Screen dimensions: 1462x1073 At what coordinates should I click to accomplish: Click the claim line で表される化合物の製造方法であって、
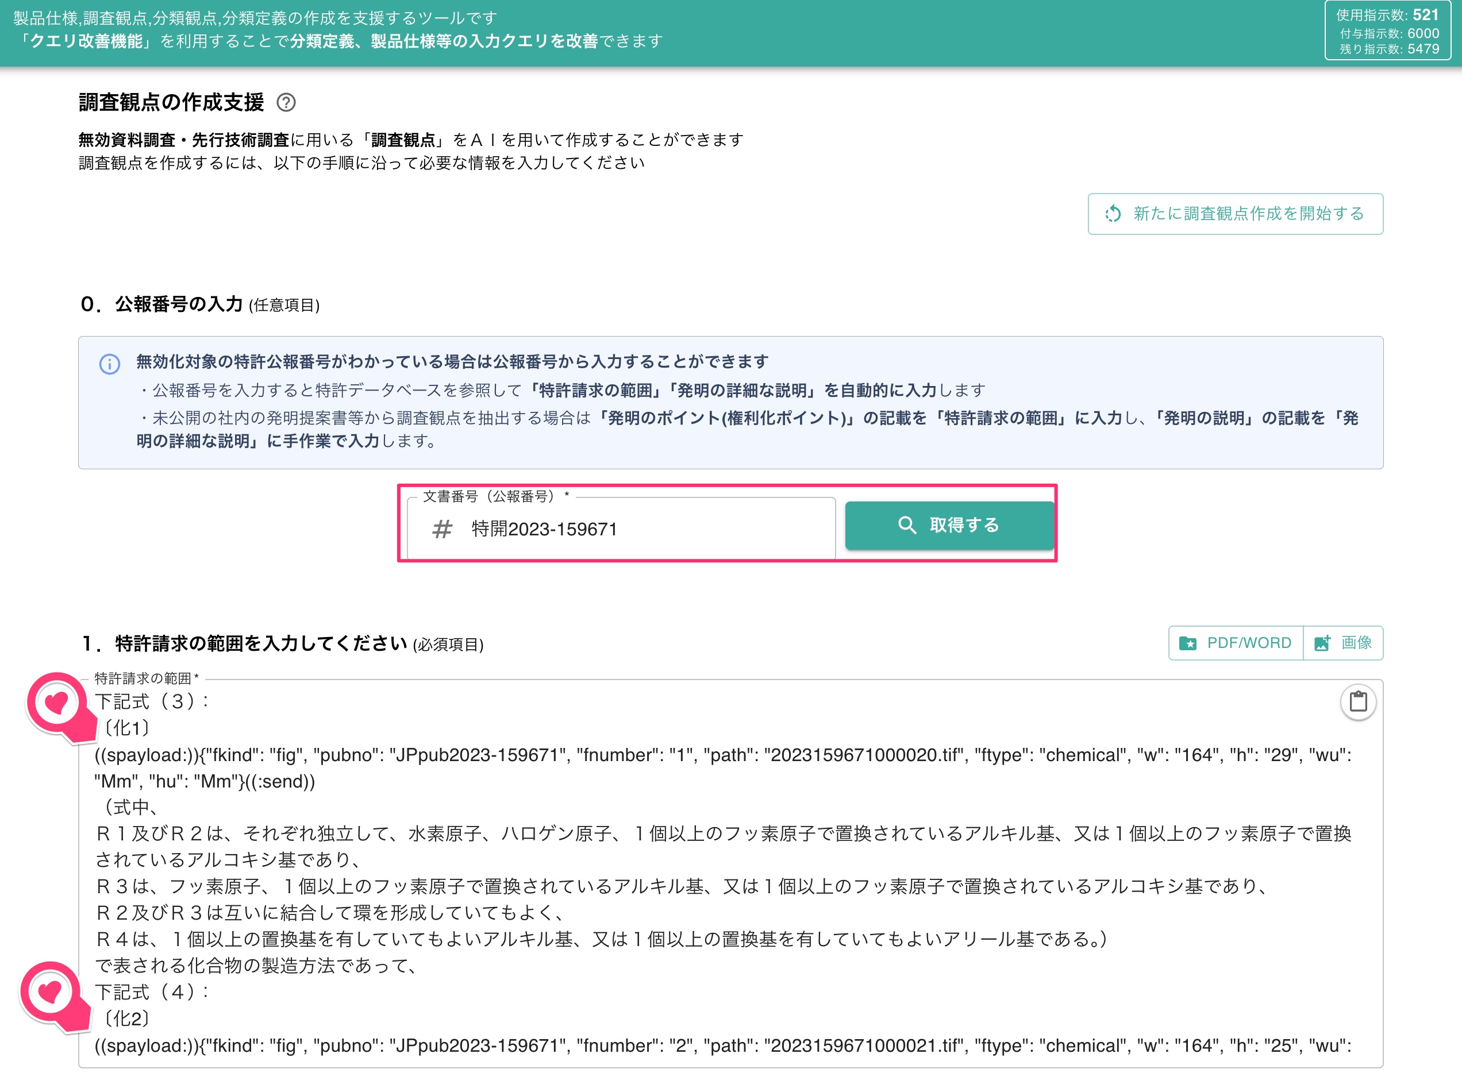(257, 966)
